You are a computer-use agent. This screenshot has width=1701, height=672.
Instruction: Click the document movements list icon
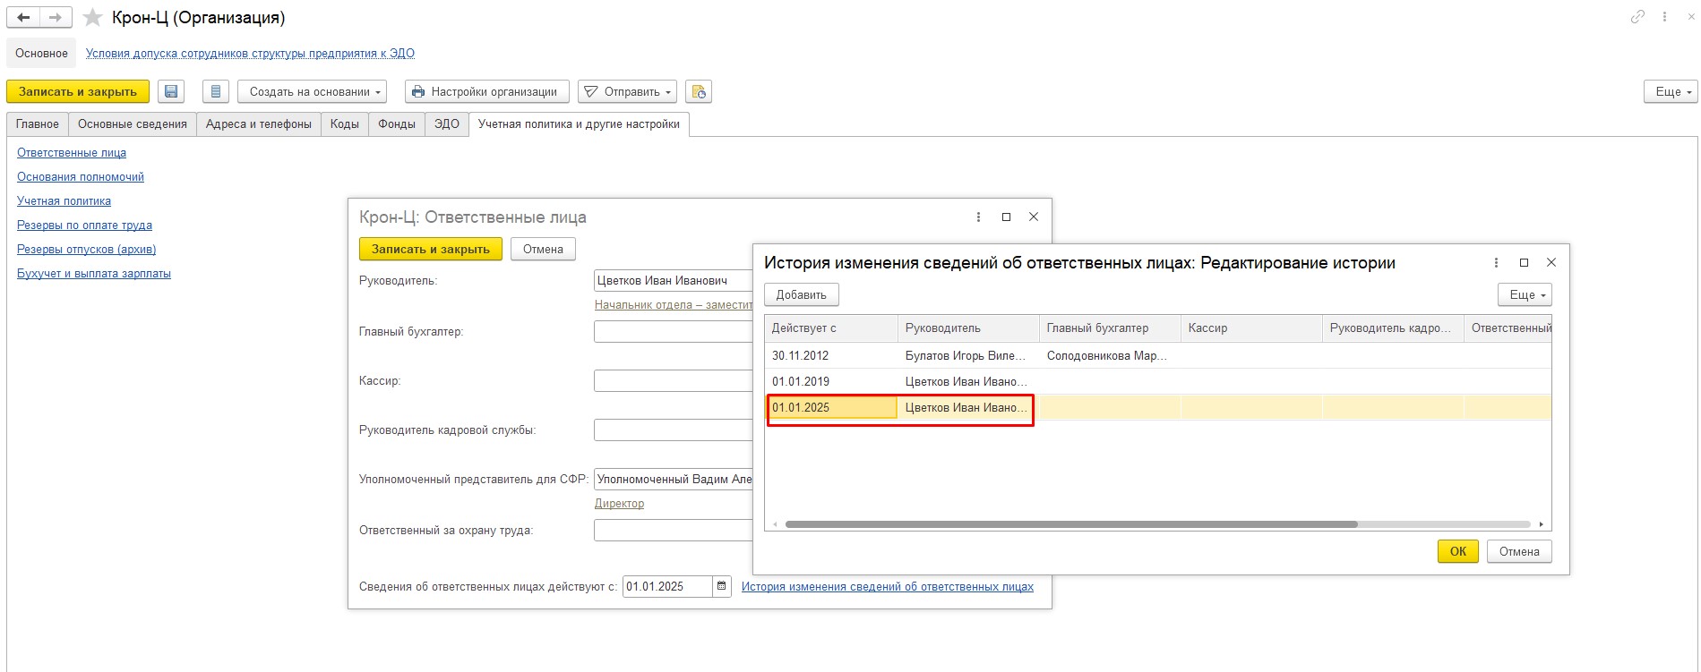point(215,91)
